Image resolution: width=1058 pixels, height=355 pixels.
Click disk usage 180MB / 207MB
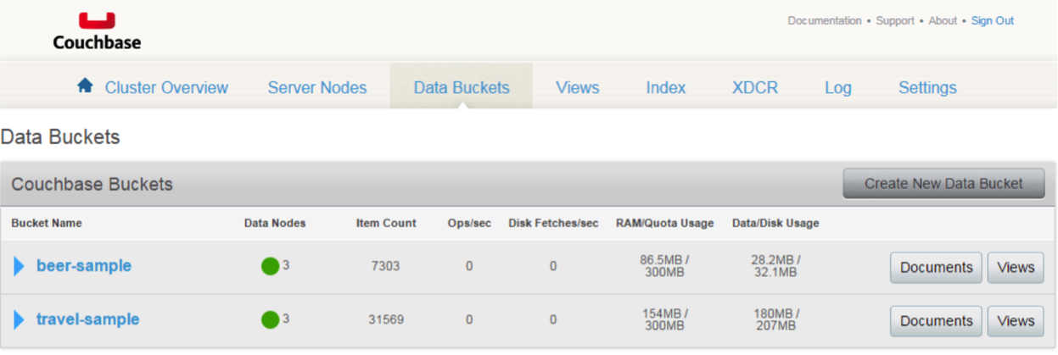(775, 319)
